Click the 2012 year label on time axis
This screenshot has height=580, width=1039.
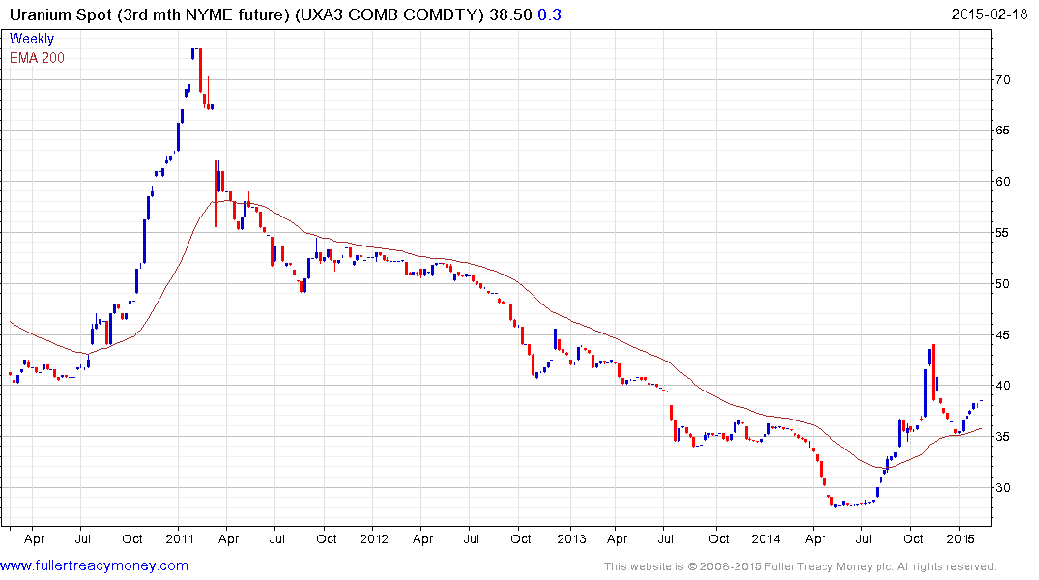[x=374, y=538]
